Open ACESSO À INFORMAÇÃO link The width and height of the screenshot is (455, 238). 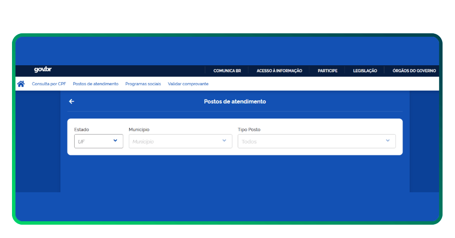279,71
